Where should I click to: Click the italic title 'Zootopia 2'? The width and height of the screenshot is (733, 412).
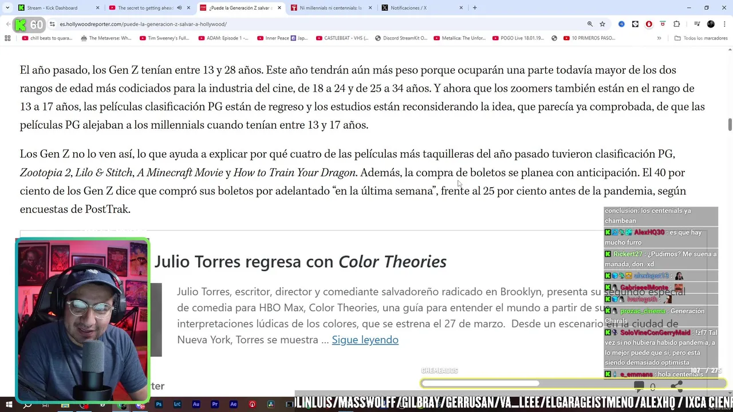point(45,173)
